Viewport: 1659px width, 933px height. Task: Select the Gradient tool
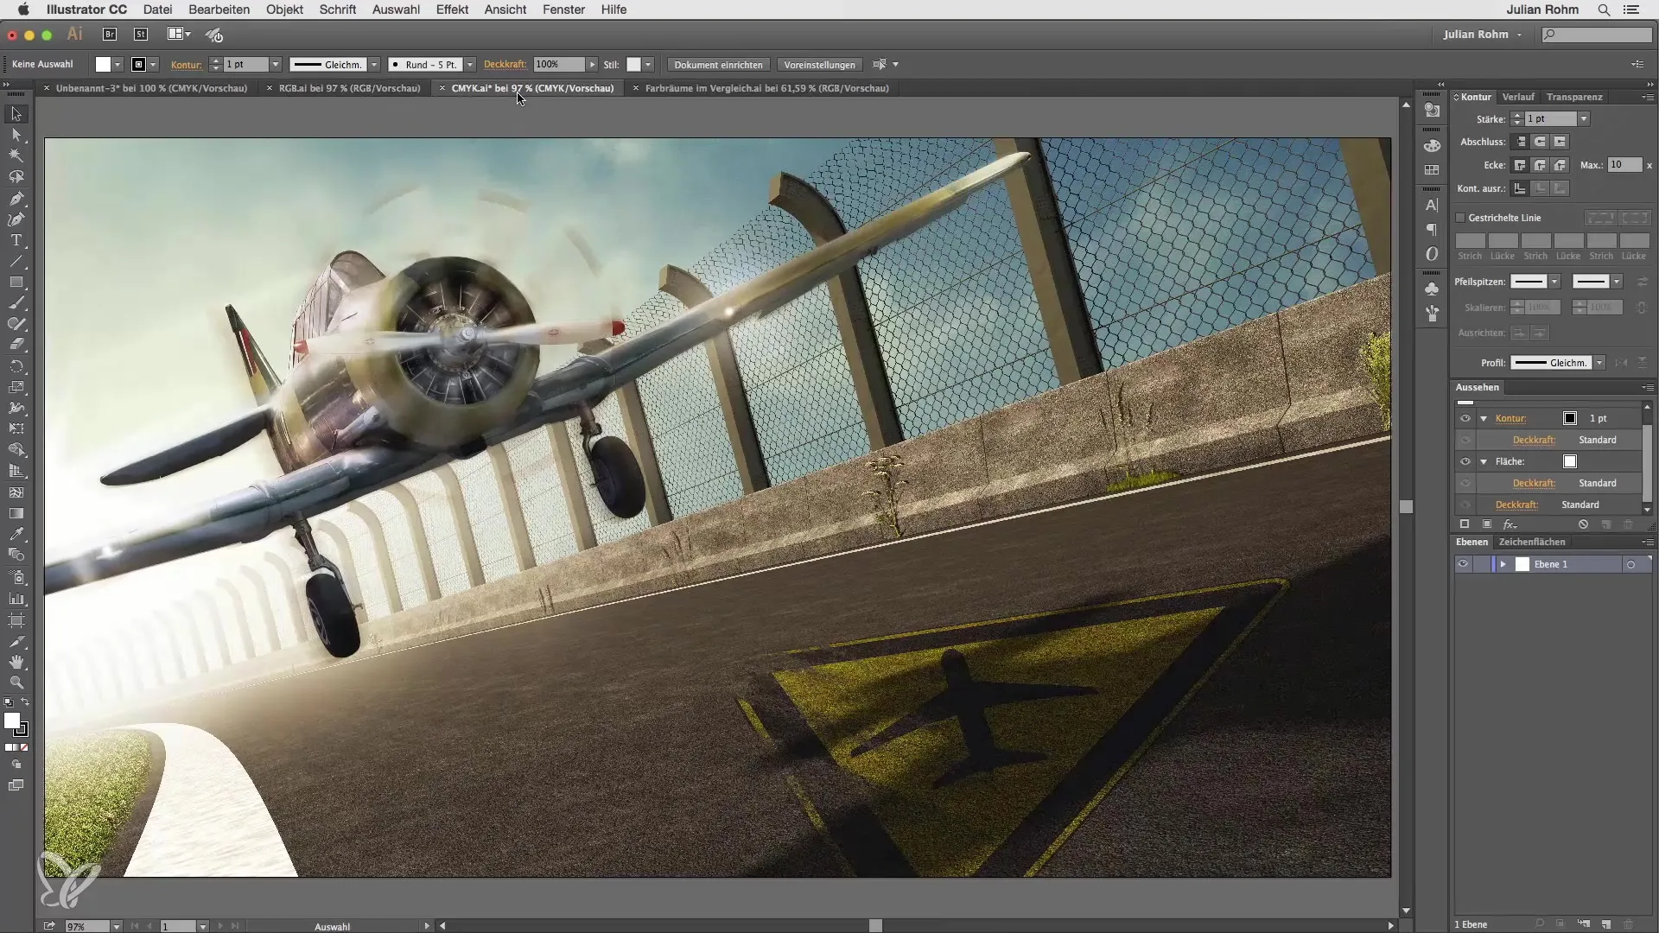click(16, 513)
